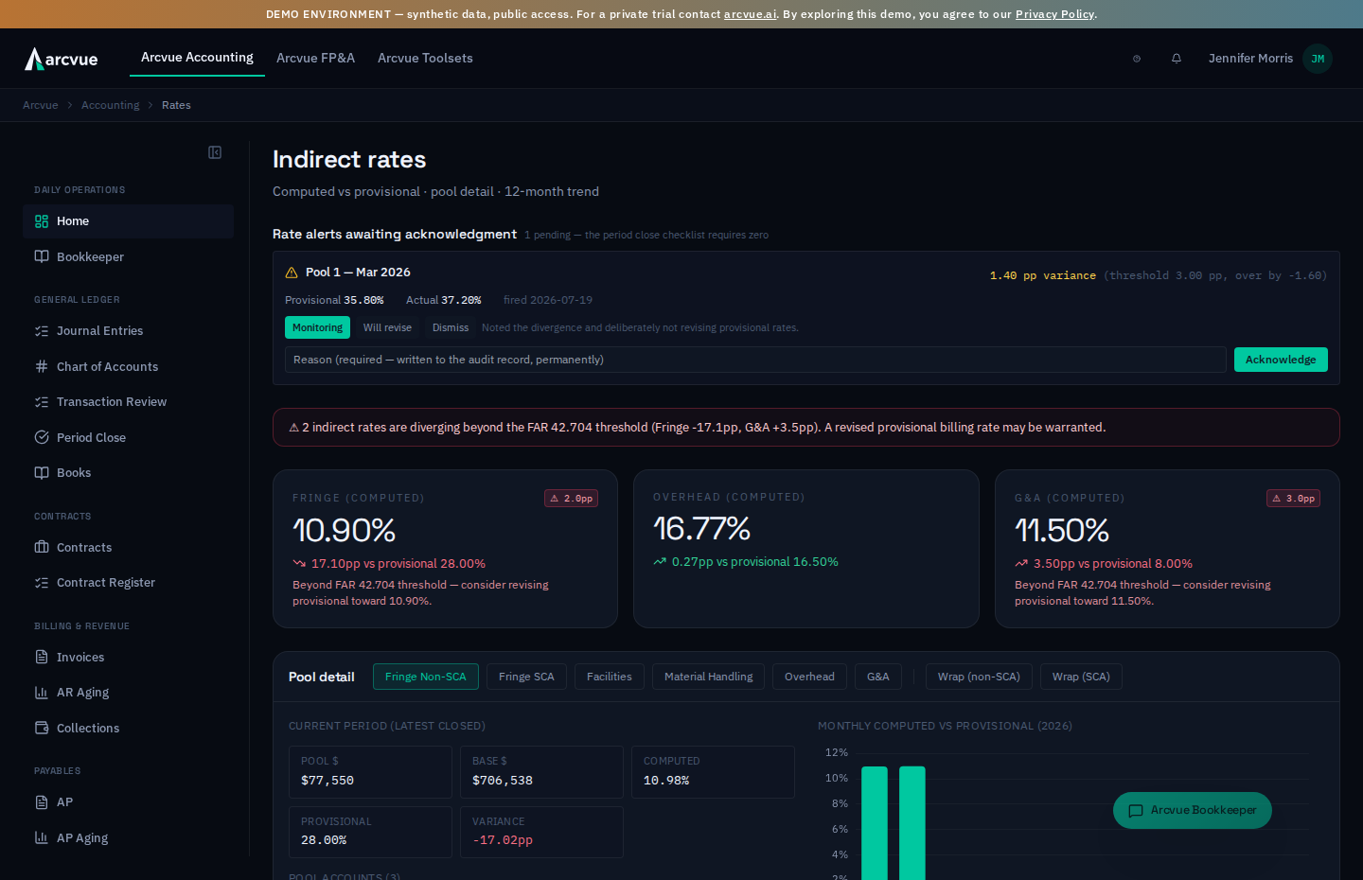Click the Acknowledge button

[1281, 360]
